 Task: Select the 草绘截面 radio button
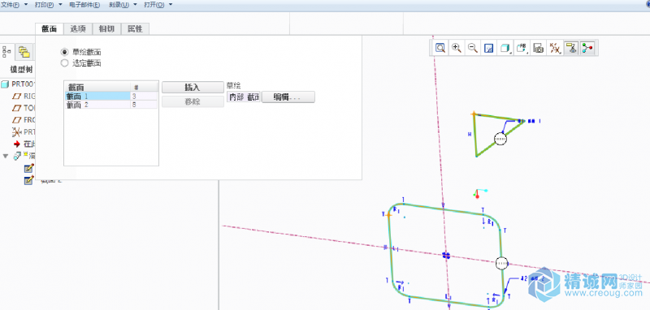click(64, 52)
